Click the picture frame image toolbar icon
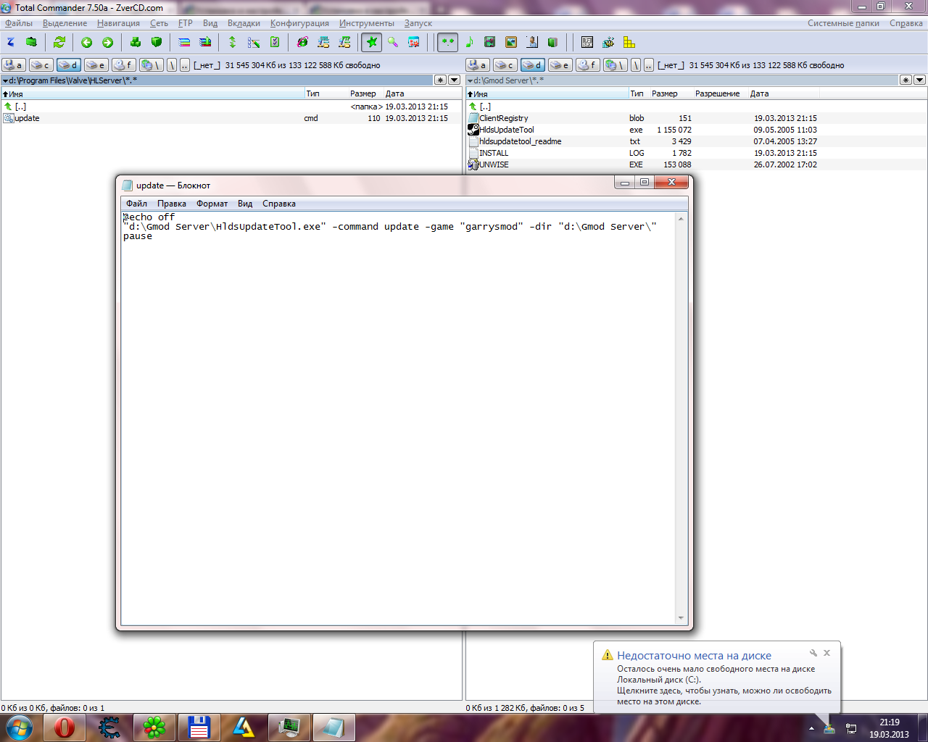This screenshot has width=928, height=742. (511, 42)
